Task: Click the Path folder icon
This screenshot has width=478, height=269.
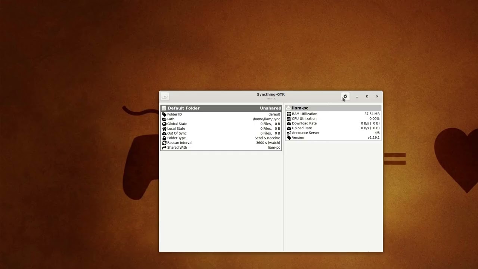Action: [164, 119]
